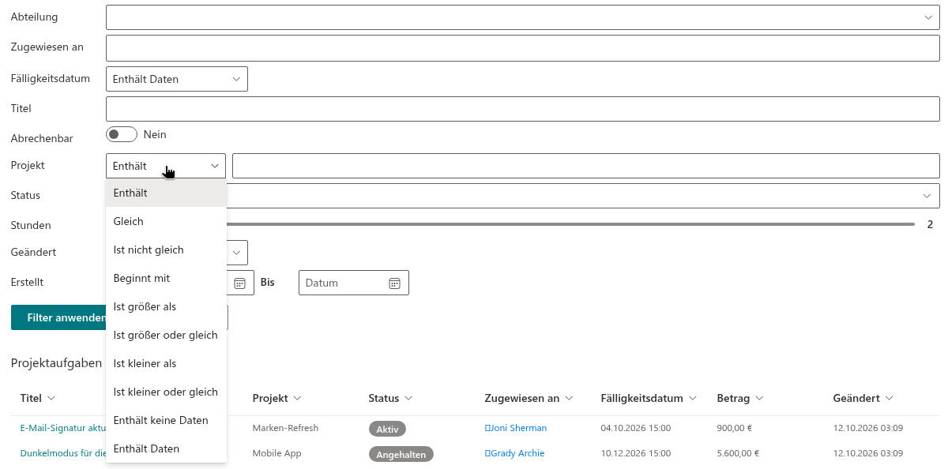Open Joni Sherman user link
The width and height of the screenshot is (948, 469).
[516, 428]
